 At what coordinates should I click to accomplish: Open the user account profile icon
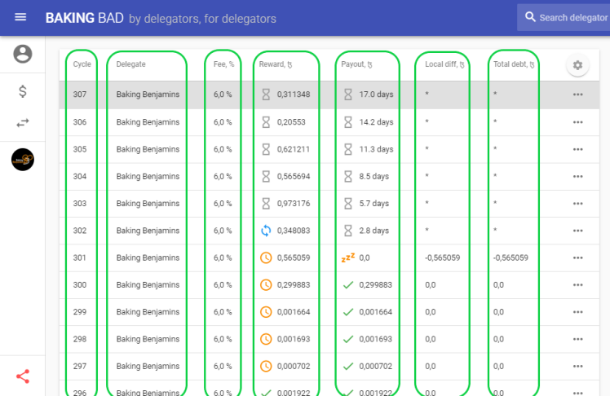(23, 54)
